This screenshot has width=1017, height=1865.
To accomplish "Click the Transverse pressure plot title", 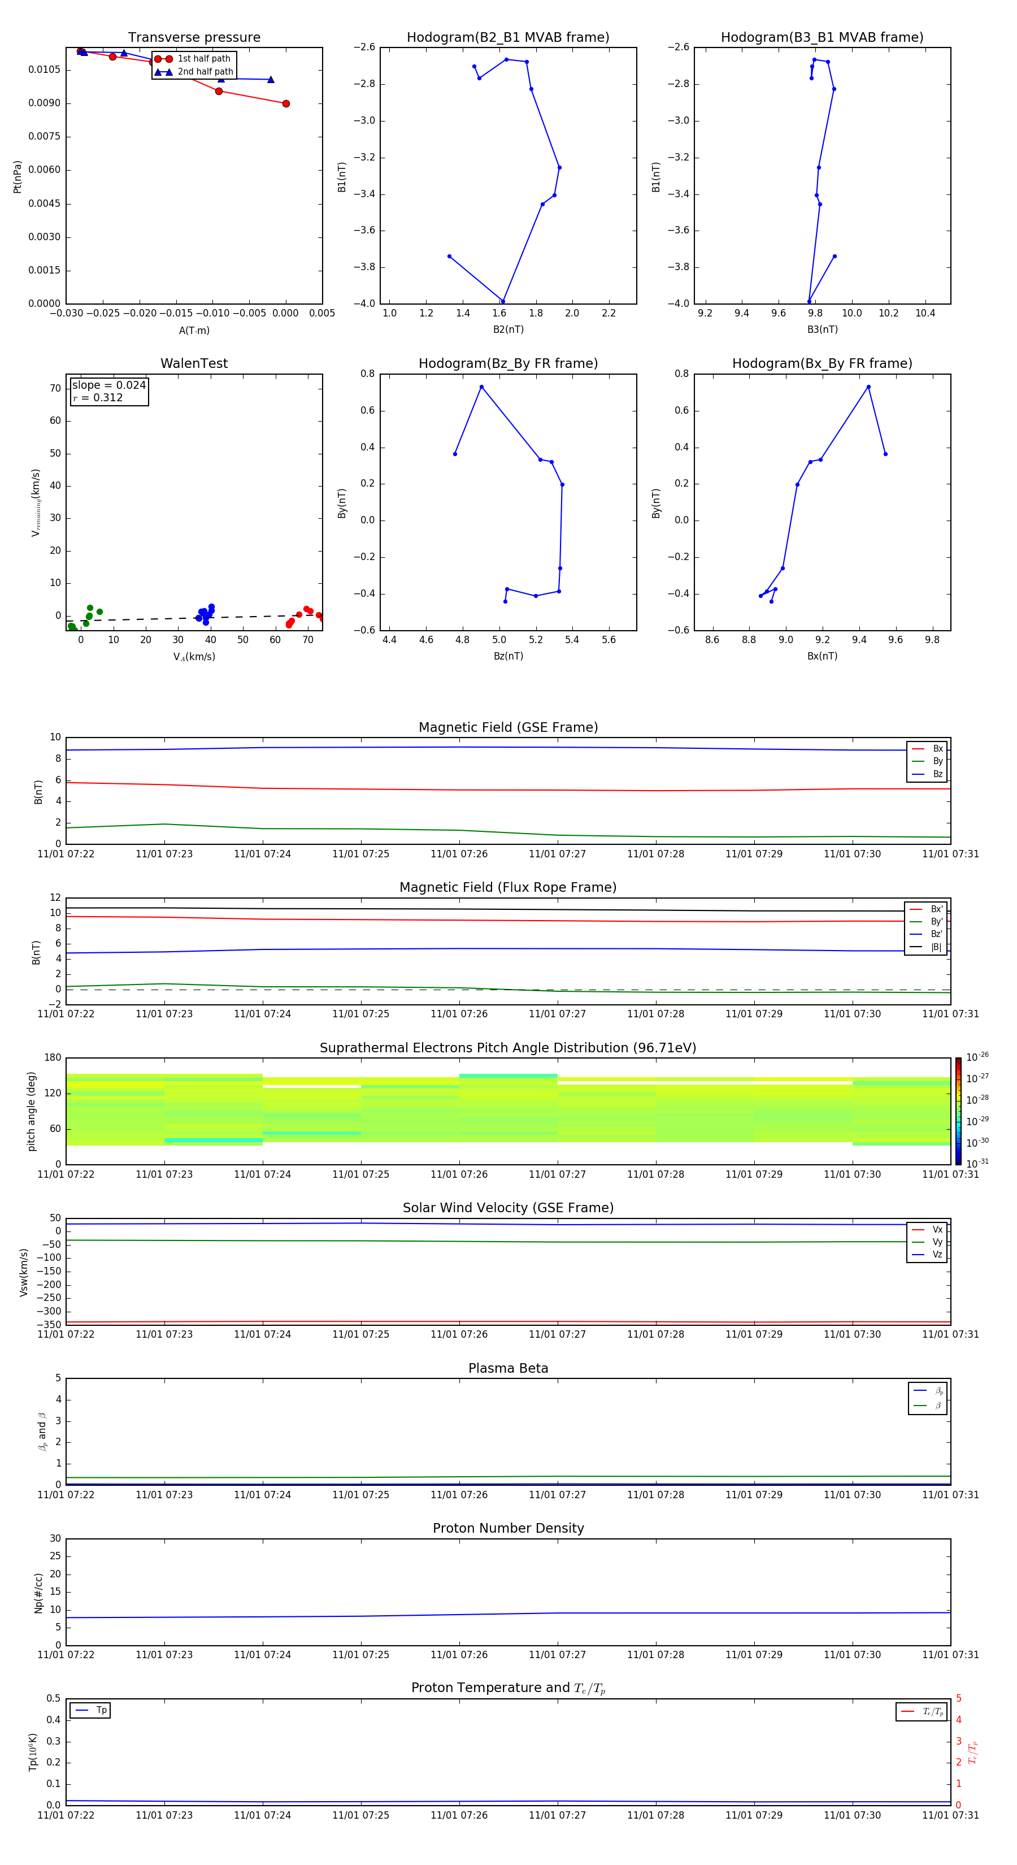I will pyautogui.click(x=194, y=38).
